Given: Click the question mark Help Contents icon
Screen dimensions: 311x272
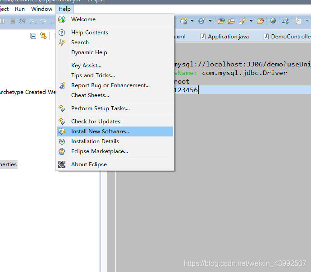Looking at the screenshot, I should (62, 33).
